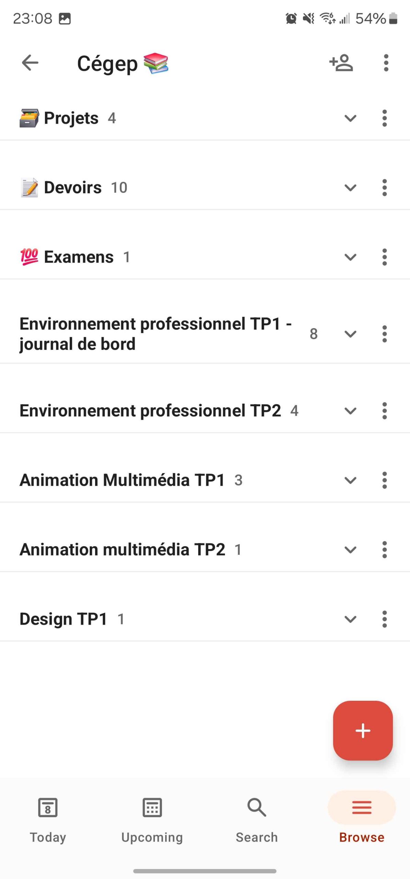Open more options for Animation Multimédia TP1
Viewport: 410px width, 879px height.
pos(384,480)
